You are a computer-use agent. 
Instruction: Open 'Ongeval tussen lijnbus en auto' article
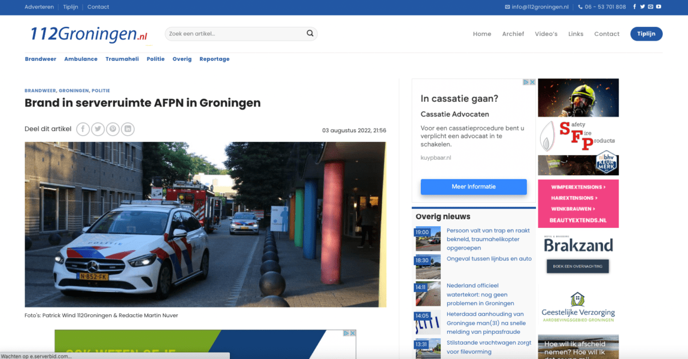pyautogui.click(x=489, y=259)
